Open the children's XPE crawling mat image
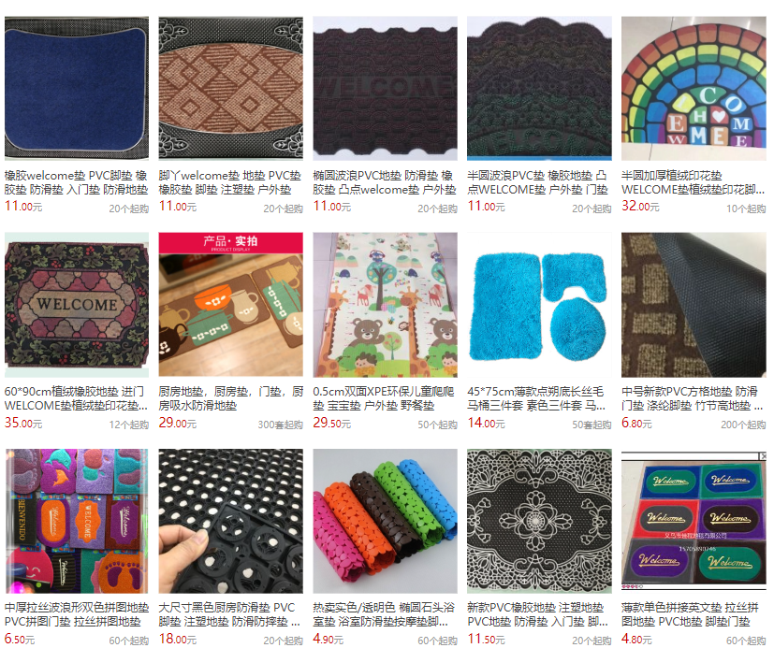The height and width of the screenshot is (648, 774). pos(385,305)
